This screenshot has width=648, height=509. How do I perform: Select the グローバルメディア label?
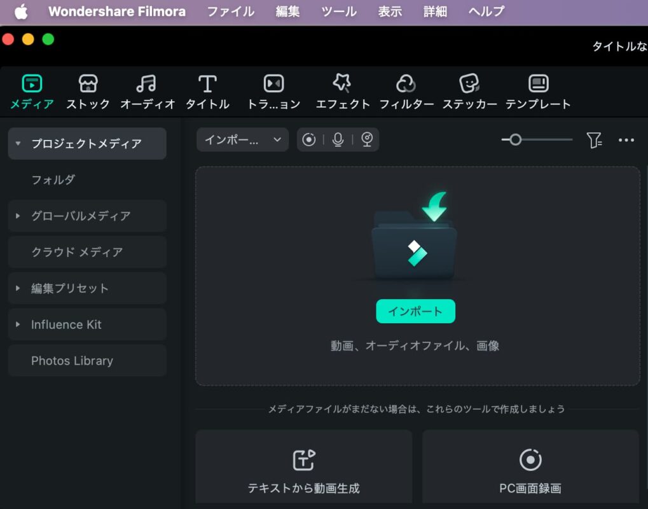(x=81, y=216)
